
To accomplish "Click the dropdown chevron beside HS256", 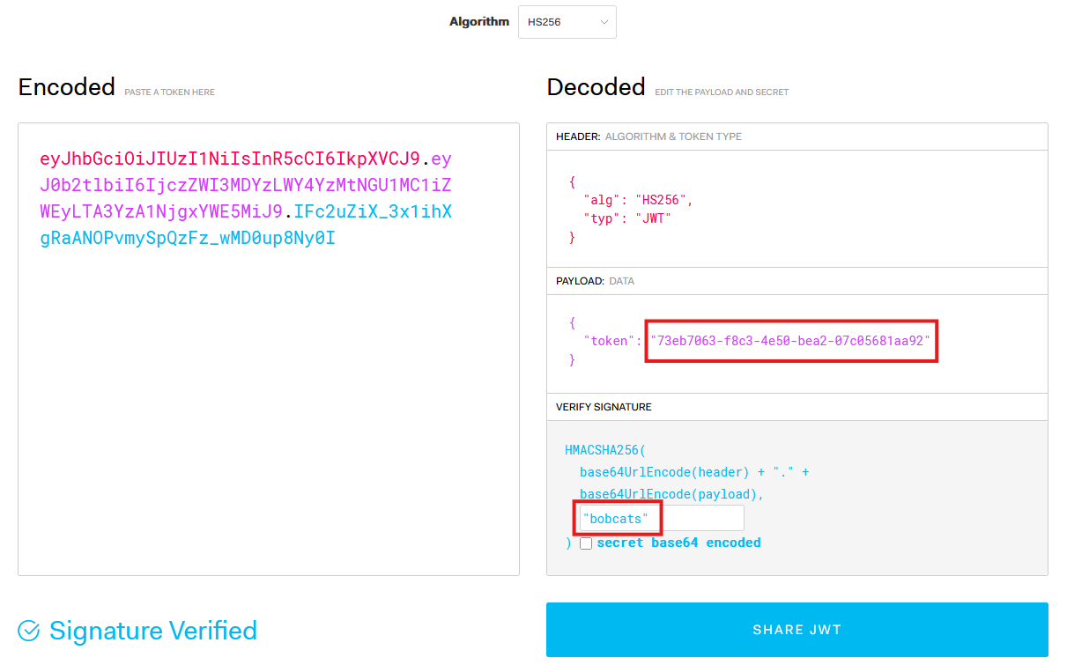I will pos(604,22).
